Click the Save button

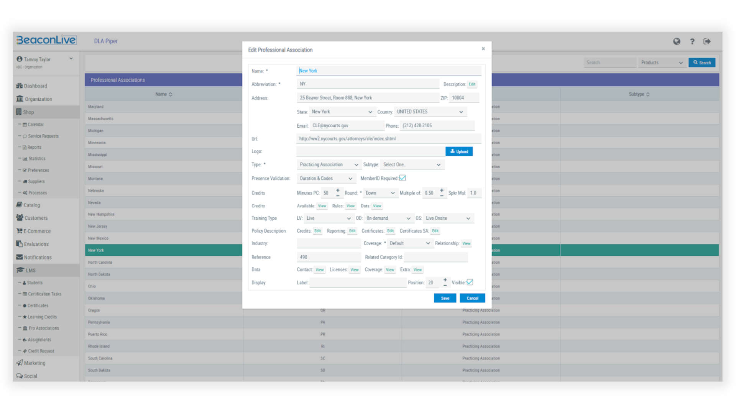tap(444, 298)
